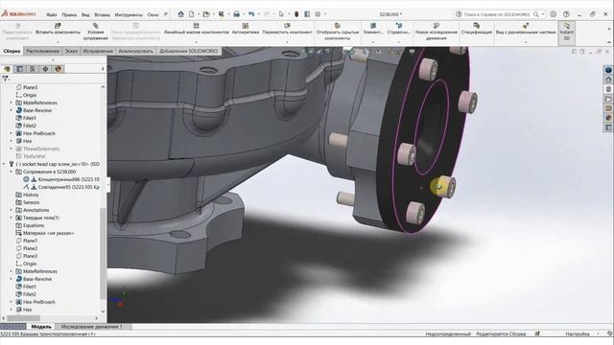The width and height of the screenshot is (614, 345).
Task: Open the search box dropdown arrow
Action: (542, 14)
